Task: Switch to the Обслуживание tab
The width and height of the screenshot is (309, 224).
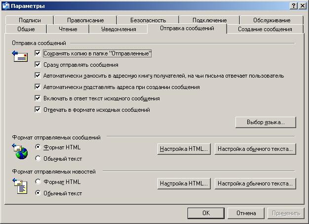Action: pyautogui.click(x=272, y=20)
